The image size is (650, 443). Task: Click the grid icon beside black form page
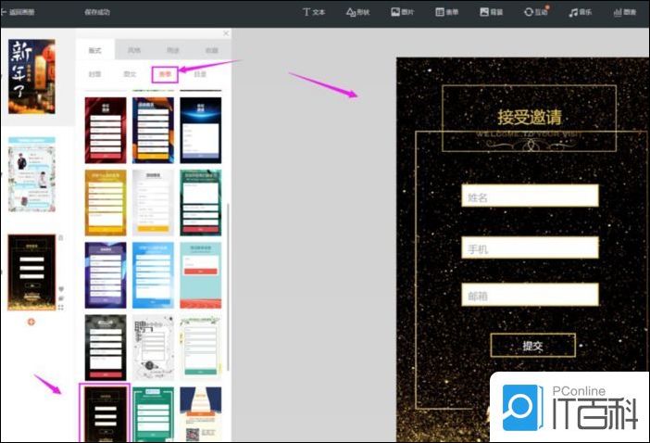coord(61,308)
